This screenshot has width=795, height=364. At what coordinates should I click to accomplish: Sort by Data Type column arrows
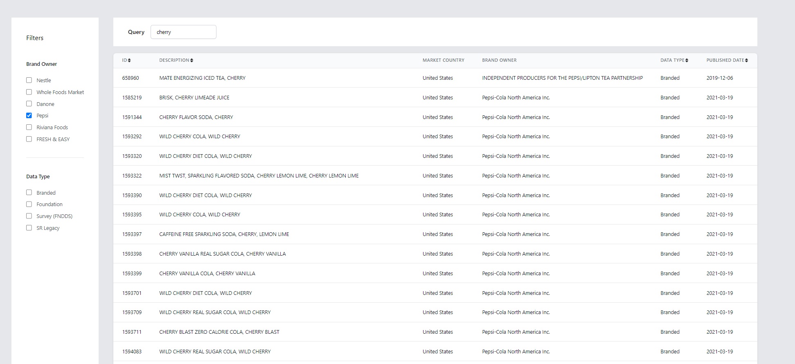(687, 60)
